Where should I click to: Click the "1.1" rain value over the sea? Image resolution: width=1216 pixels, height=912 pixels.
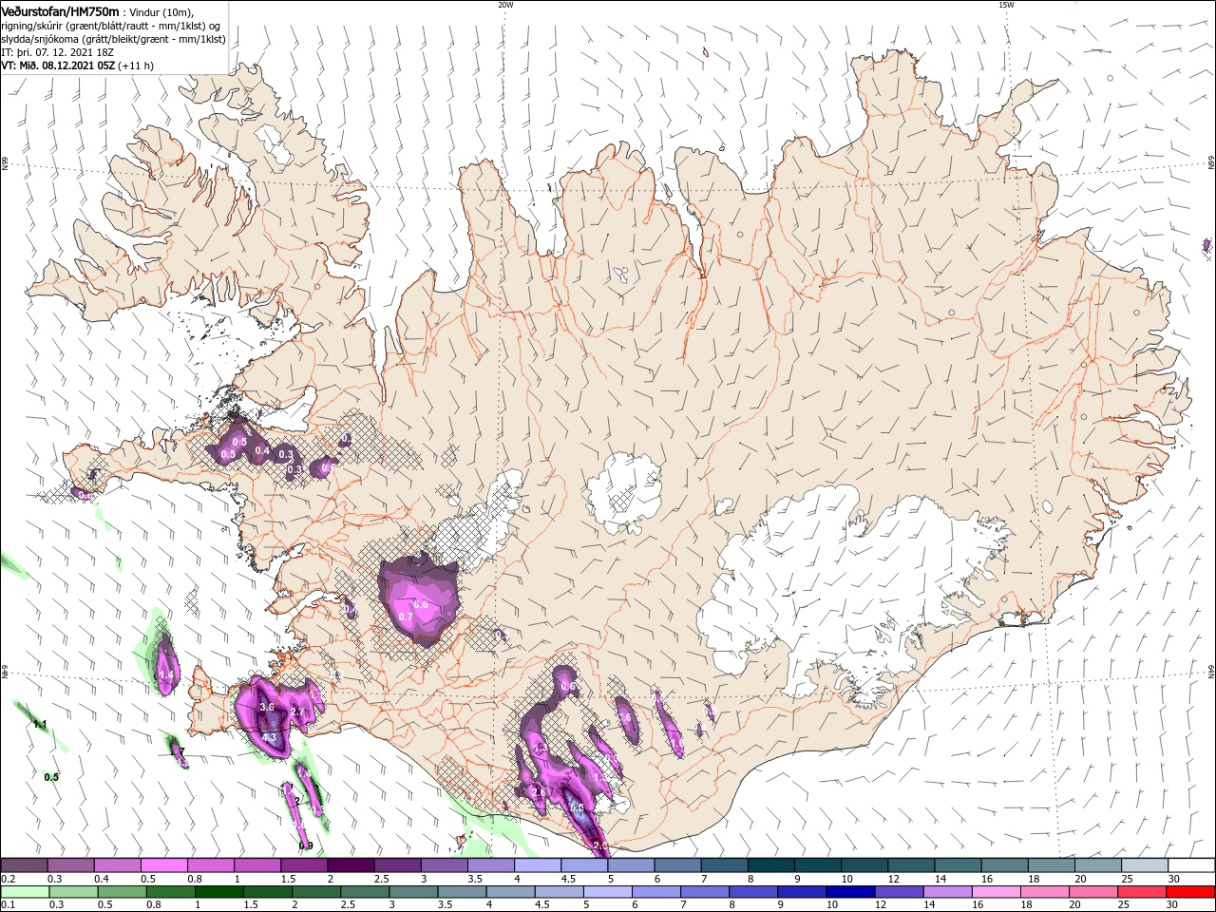pyautogui.click(x=40, y=724)
